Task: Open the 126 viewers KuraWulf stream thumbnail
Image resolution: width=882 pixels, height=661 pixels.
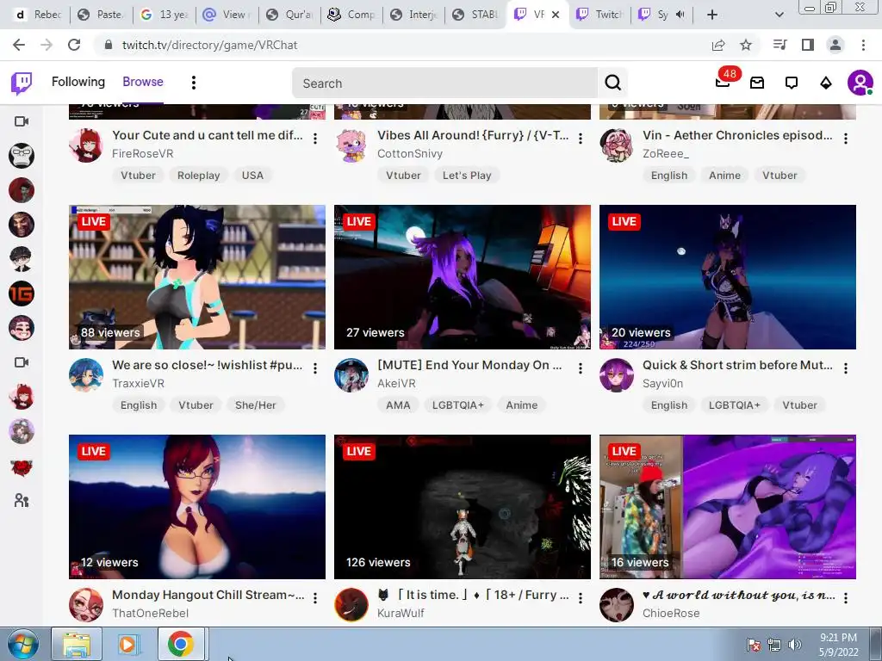Action: pyautogui.click(x=463, y=507)
